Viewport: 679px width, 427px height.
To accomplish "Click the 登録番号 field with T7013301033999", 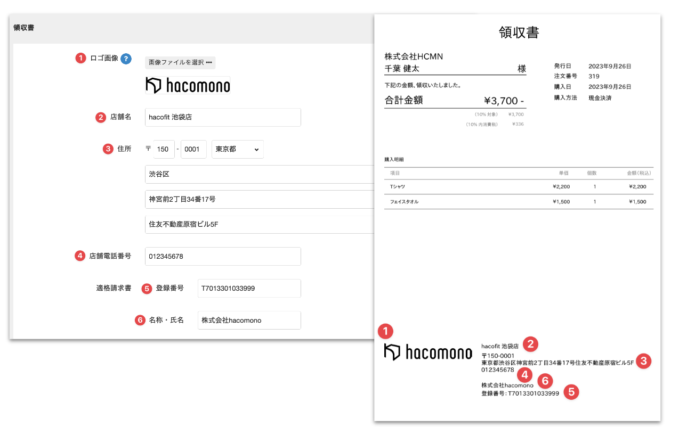I will click(x=248, y=288).
